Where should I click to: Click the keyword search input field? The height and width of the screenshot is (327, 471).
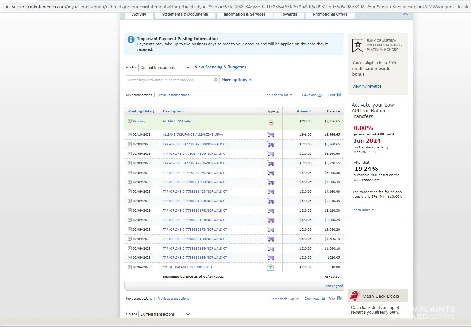click(x=170, y=80)
